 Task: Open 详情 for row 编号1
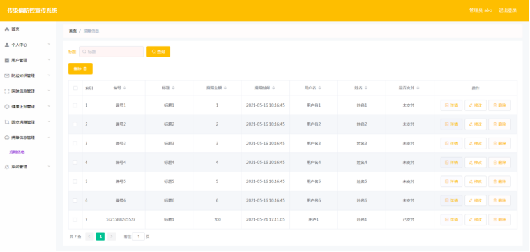coord(451,105)
